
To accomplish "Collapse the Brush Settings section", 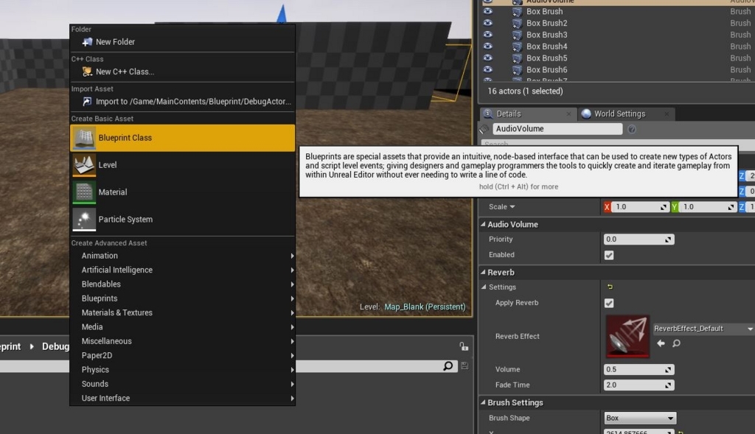I will tap(483, 402).
